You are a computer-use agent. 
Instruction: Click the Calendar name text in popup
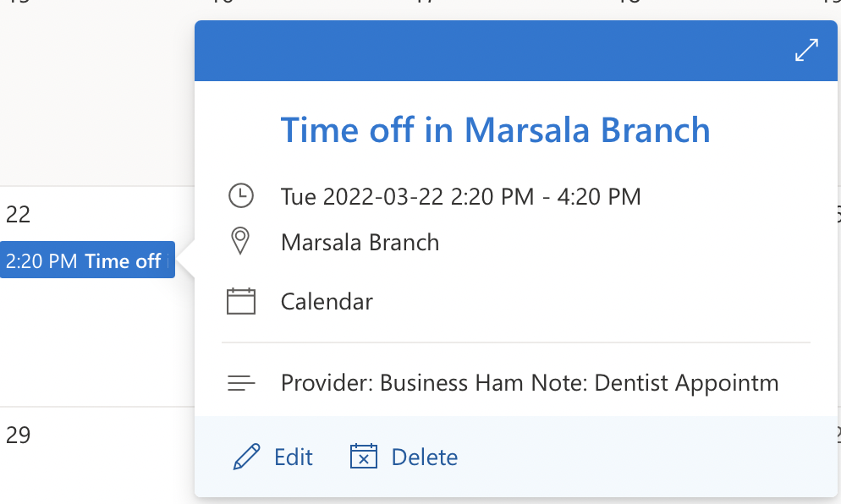click(327, 301)
